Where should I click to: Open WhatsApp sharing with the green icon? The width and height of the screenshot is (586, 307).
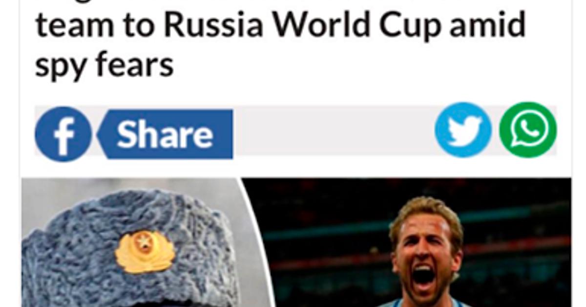click(x=528, y=130)
